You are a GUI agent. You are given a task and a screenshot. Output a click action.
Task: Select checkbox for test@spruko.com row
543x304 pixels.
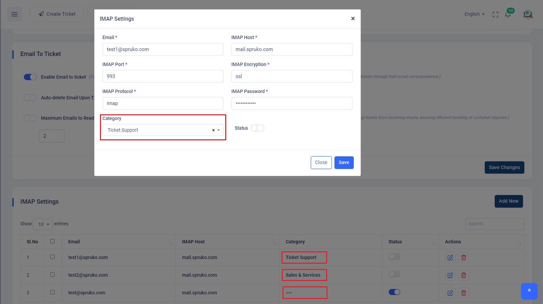coord(52,292)
